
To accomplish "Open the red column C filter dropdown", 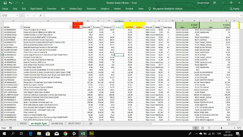I will tap(81, 27).
